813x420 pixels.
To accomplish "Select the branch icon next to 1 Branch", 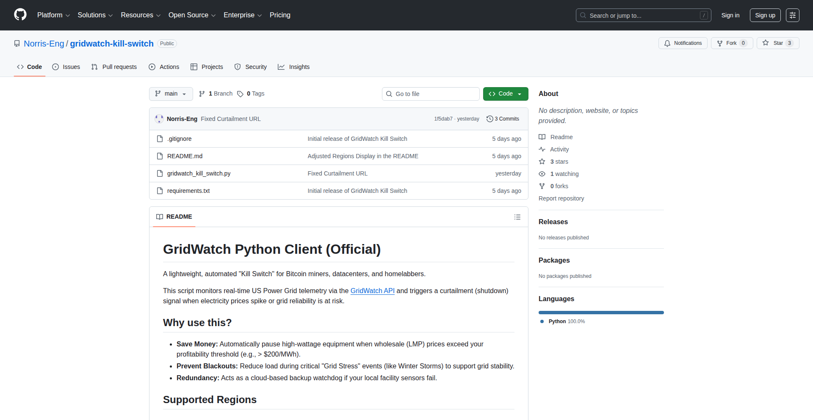I will [x=202, y=93].
